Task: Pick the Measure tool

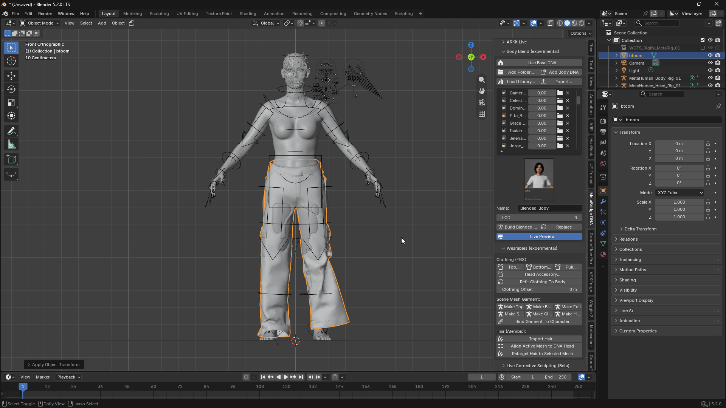Action: tap(11, 145)
